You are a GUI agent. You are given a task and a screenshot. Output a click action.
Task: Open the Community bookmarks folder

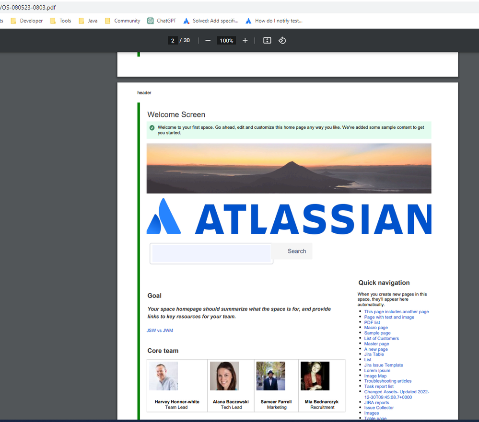tap(122, 21)
